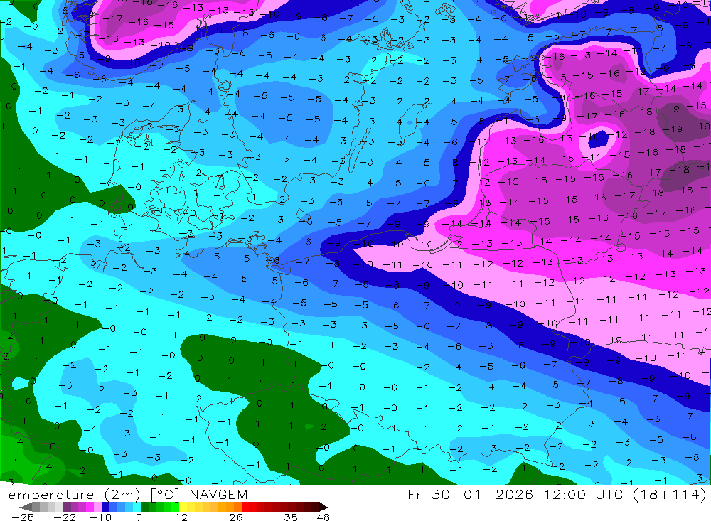Click the '12:00 UTC' time label
The height and width of the screenshot is (521, 711).
coord(584,494)
